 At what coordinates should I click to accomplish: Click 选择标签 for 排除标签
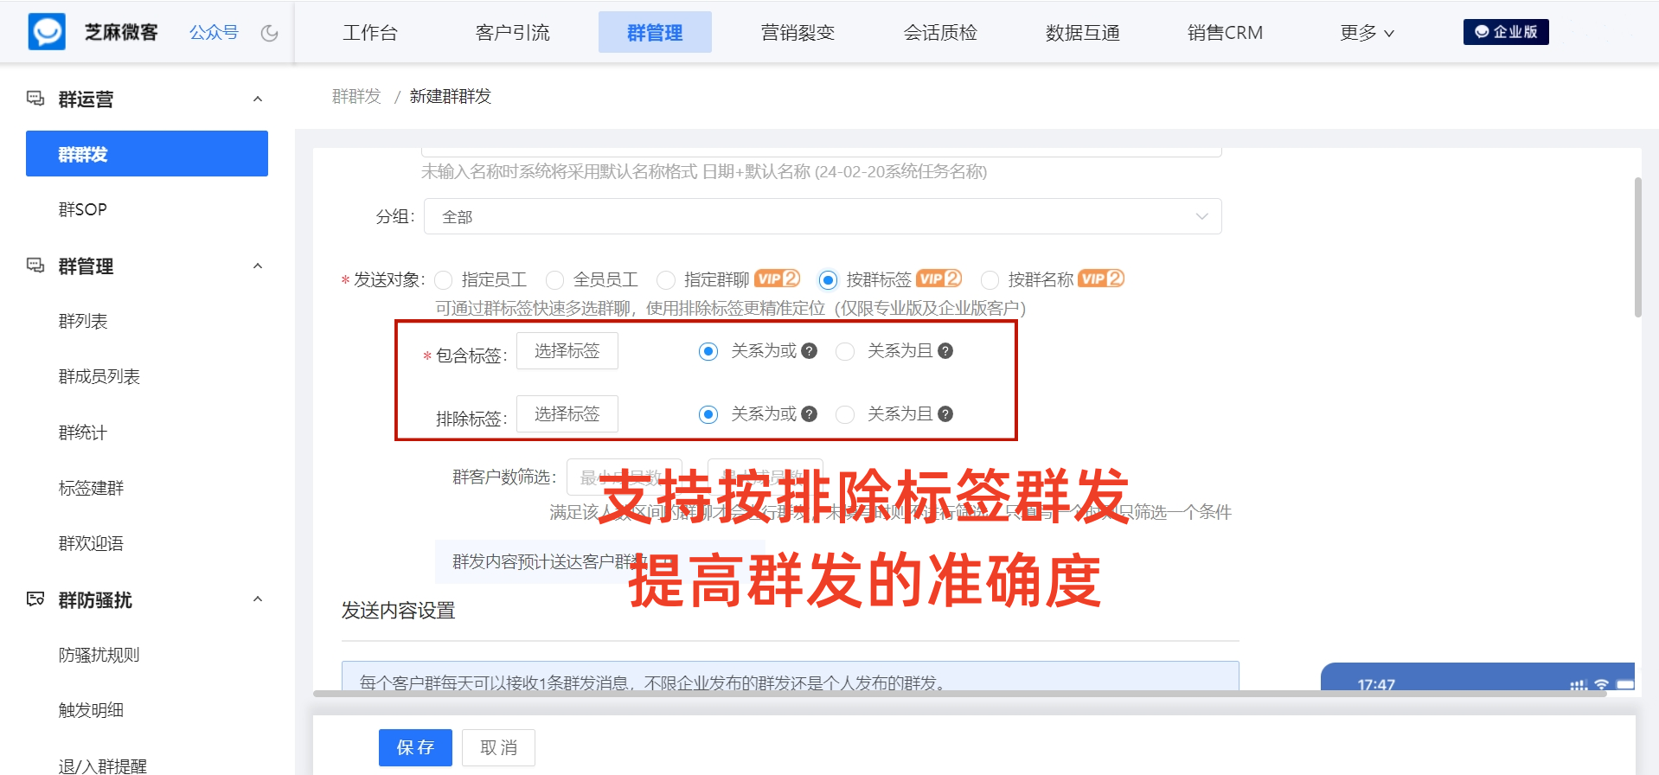567,414
